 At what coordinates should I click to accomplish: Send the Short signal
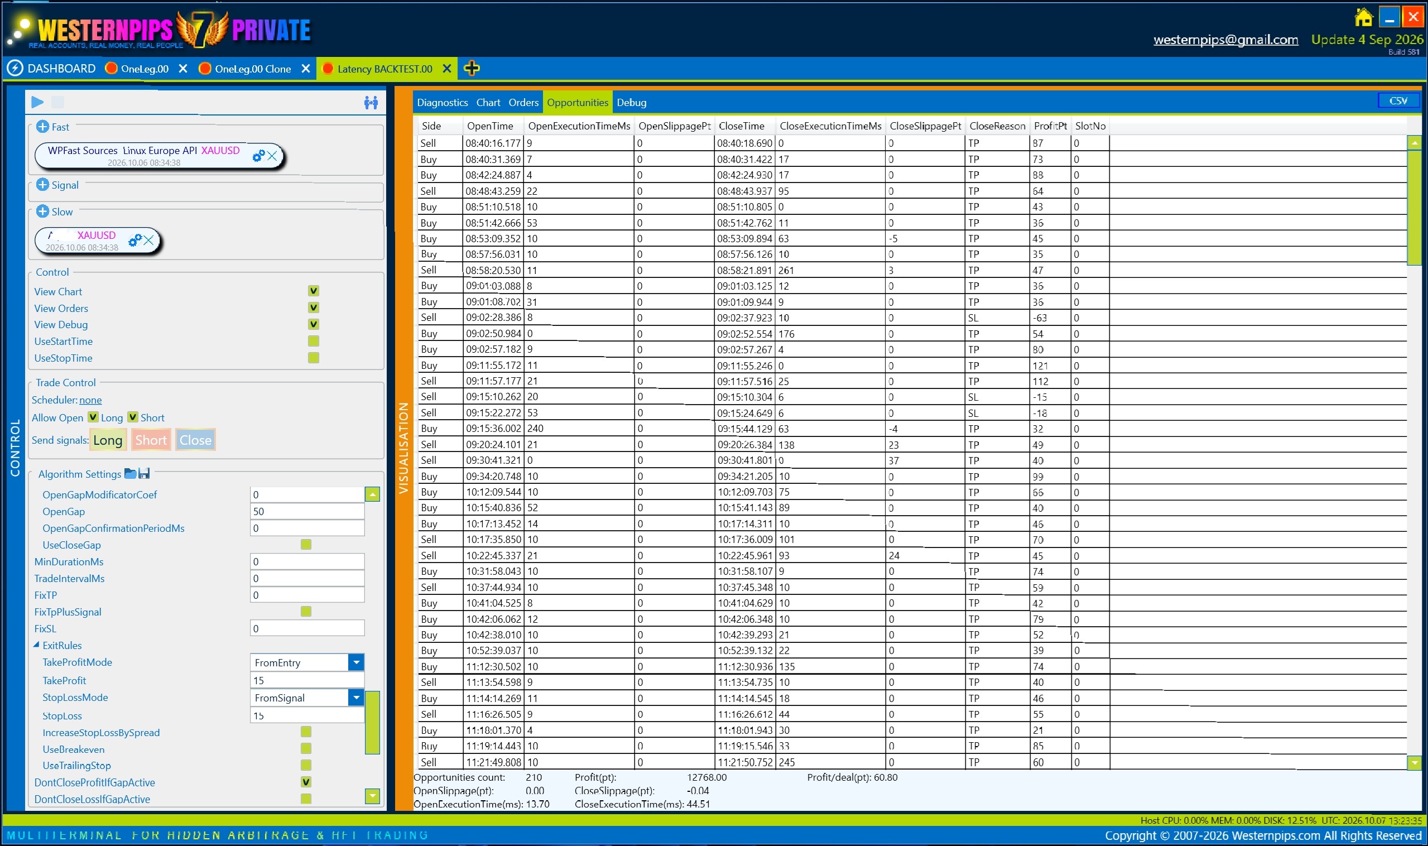tap(151, 440)
